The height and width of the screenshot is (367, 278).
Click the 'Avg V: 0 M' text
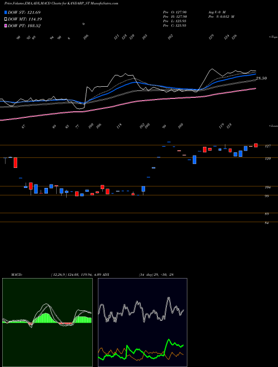pos(216,12)
